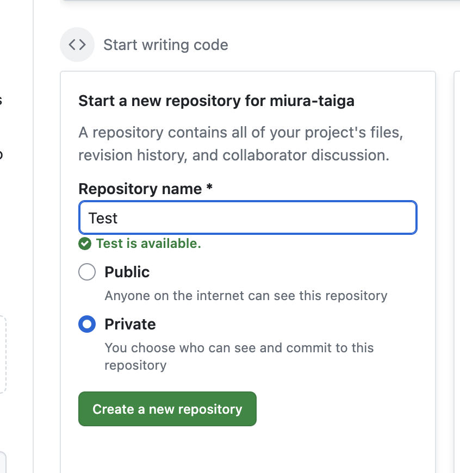Click the Public visibility label
The image size is (460, 473).
pyautogui.click(x=127, y=272)
